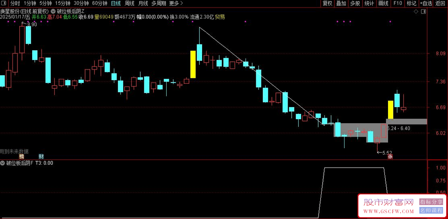The width and height of the screenshot is (448, 219).
Task: Click the yellow limit-up candle on the right
Action: pyautogui.click(x=390, y=110)
